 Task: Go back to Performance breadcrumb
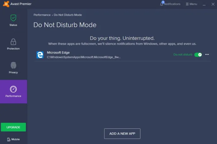coord(42,15)
